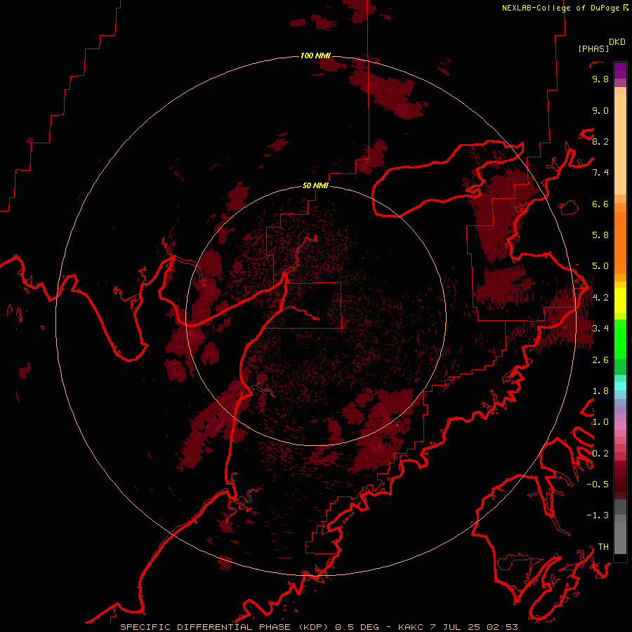Select the 9.8 value on the scale
The image size is (632, 632).
click(x=600, y=79)
